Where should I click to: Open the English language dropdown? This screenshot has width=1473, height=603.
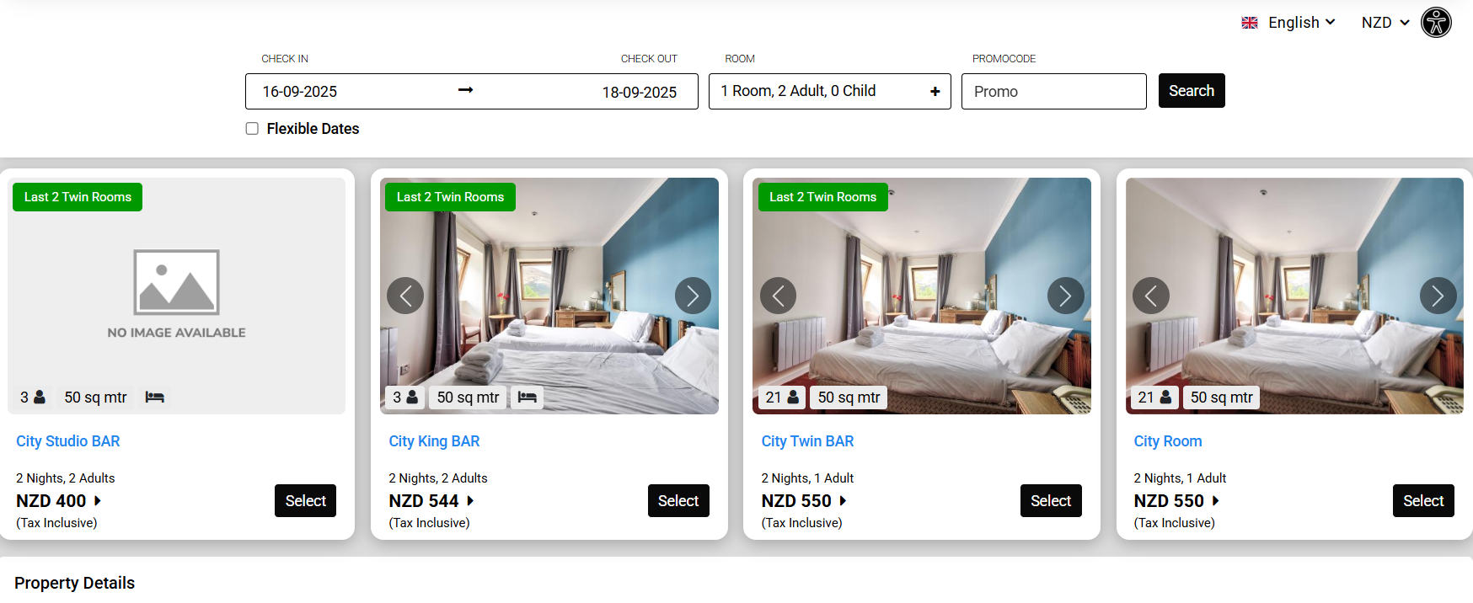pyautogui.click(x=1288, y=23)
